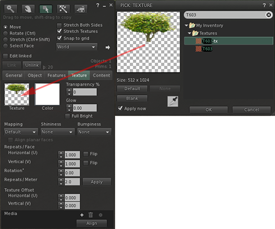Delete media with the trash icon
Image resolution: width=275 pixels, height=229 pixels.
pos(90,215)
